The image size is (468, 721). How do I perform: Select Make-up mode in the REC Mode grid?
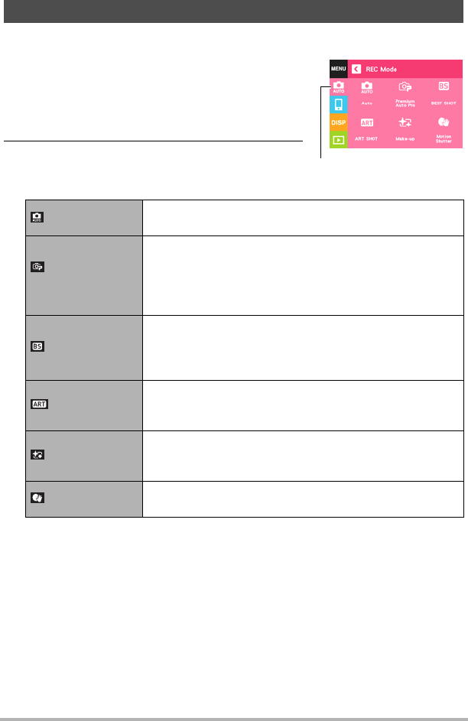pyautogui.click(x=404, y=126)
